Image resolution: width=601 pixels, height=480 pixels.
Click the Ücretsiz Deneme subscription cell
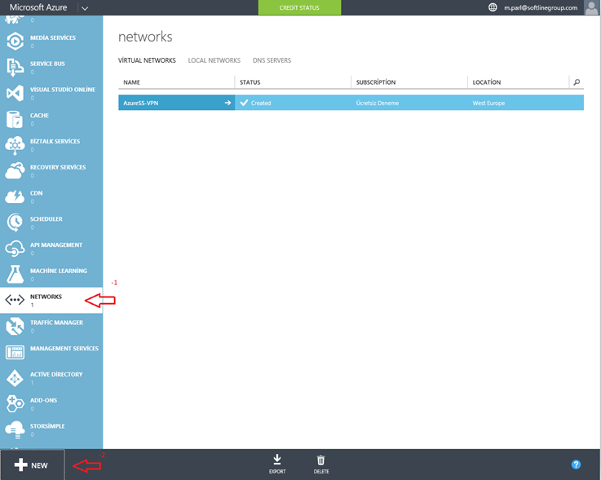(x=409, y=103)
